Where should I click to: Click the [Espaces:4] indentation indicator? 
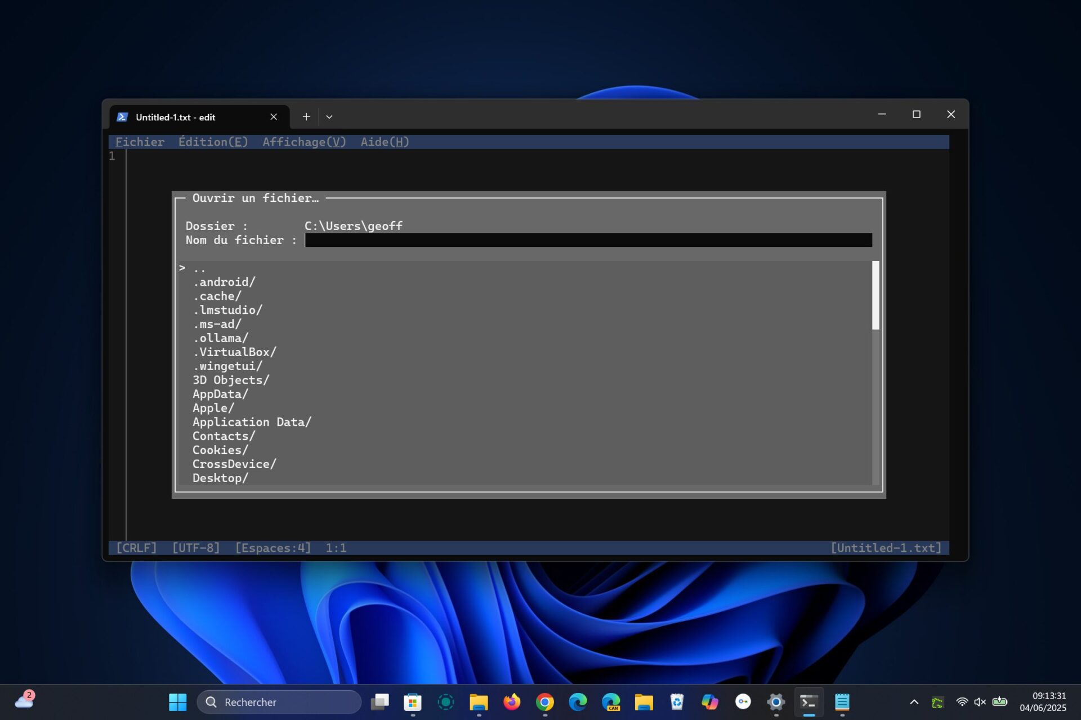(x=273, y=548)
